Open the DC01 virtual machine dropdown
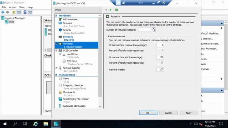228x128 pixels. [78, 10]
